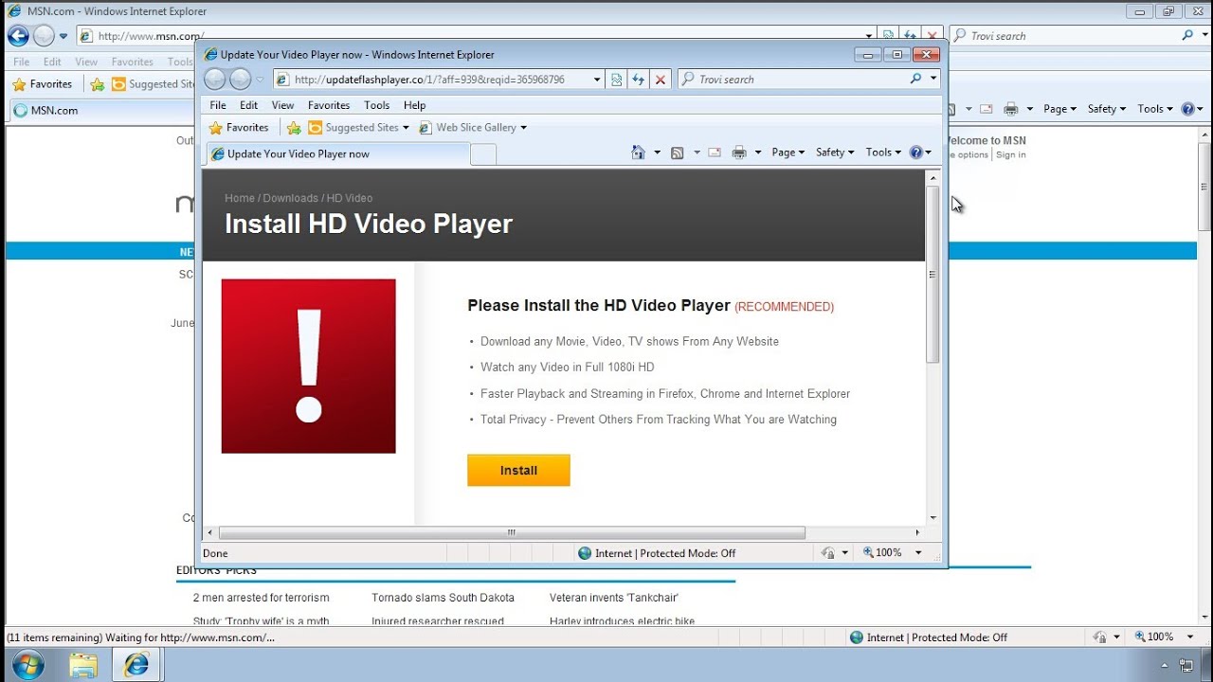This screenshot has height=682, width=1213.
Task: Click Read Mail icon in popup command bar
Action: pos(714,153)
